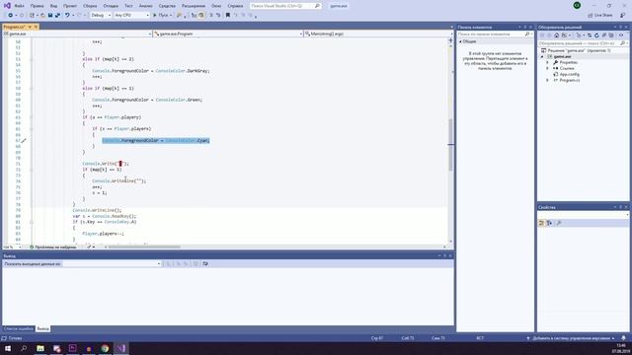Expand the Properties node in Solution Explorer
The height and width of the screenshot is (355, 632).
point(547,62)
